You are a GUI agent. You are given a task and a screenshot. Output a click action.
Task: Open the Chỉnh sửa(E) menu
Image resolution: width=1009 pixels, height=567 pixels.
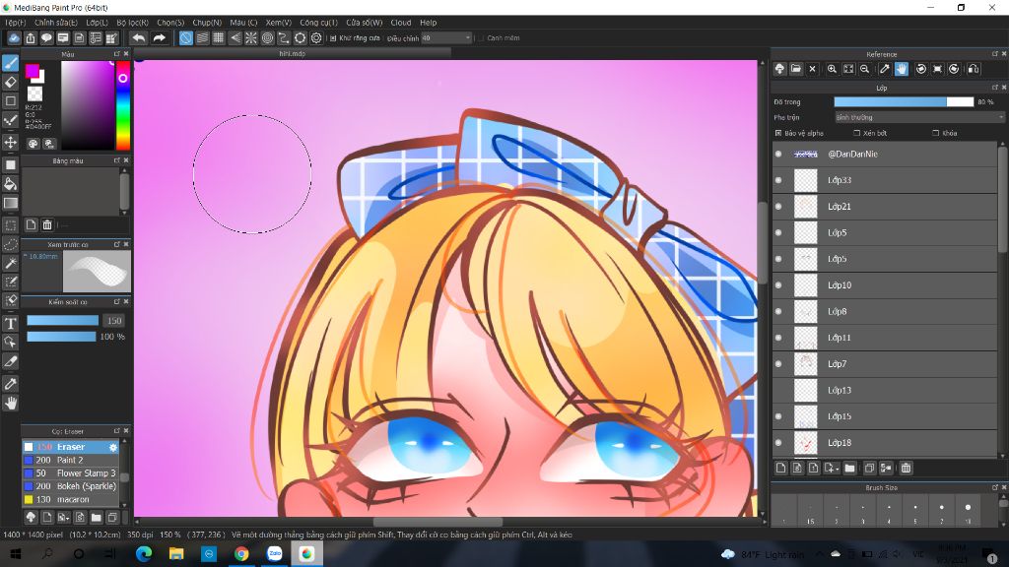[56, 23]
